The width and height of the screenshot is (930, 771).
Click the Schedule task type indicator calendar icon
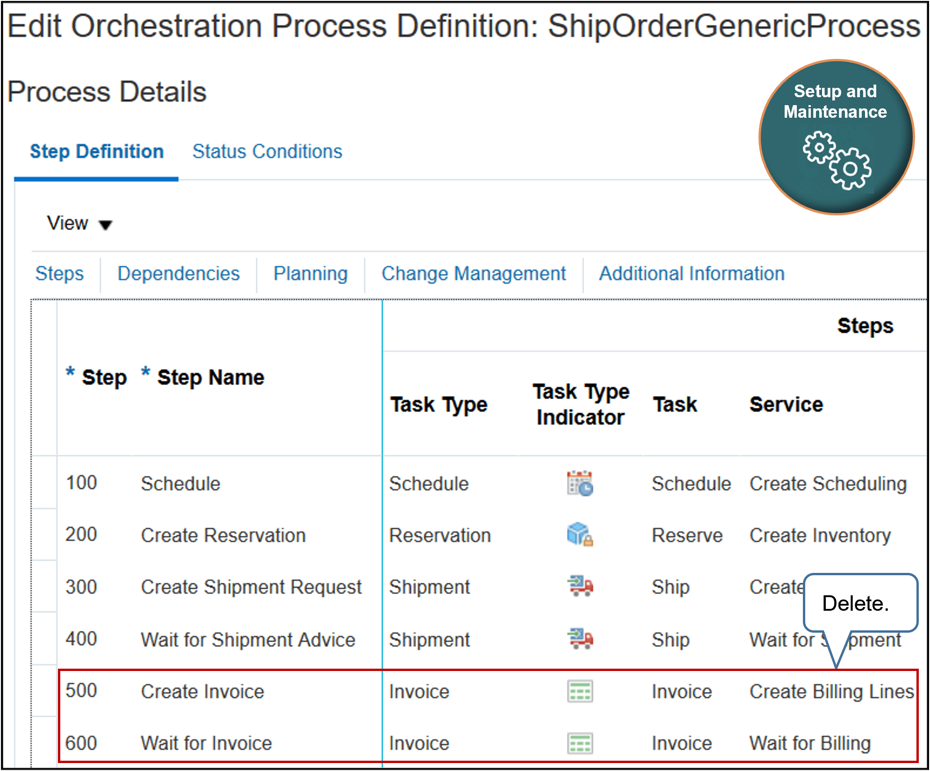pyautogui.click(x=579, y=484)
